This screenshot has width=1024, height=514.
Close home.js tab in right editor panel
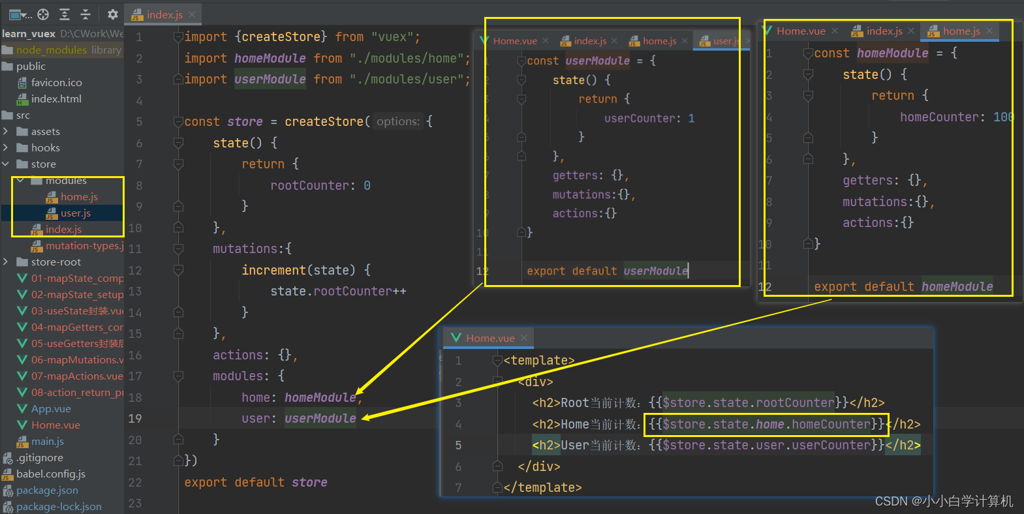pyautogui.click(x=989, y=31)
